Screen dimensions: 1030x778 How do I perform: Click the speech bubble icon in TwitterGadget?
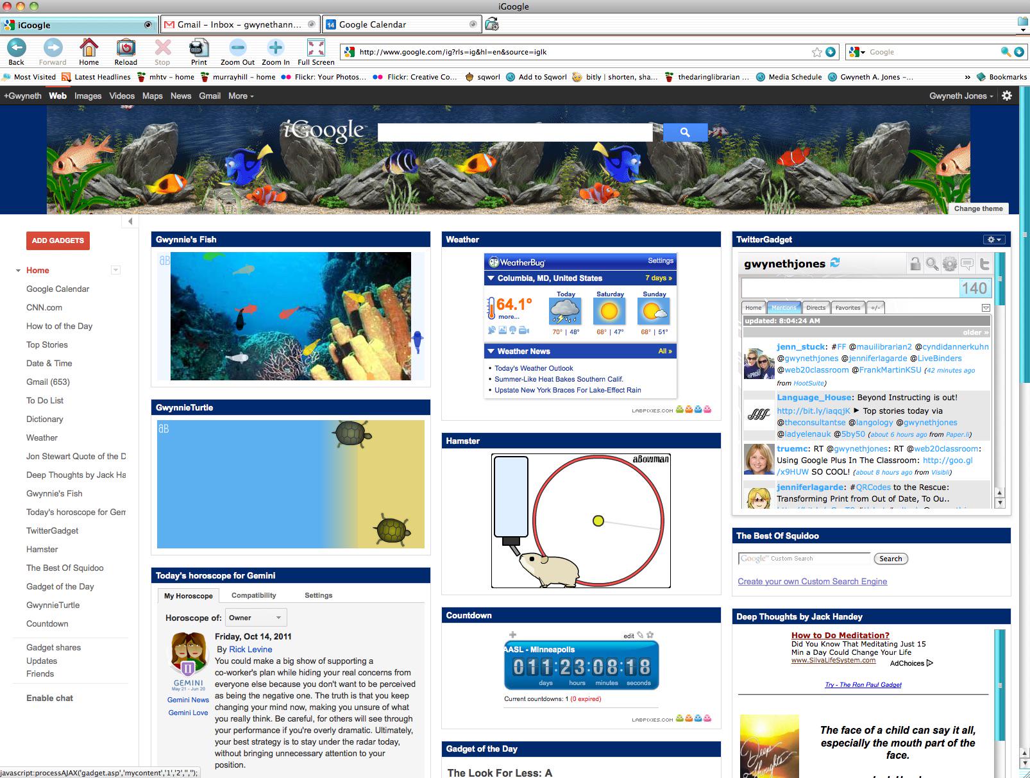(x=967, y=263)
